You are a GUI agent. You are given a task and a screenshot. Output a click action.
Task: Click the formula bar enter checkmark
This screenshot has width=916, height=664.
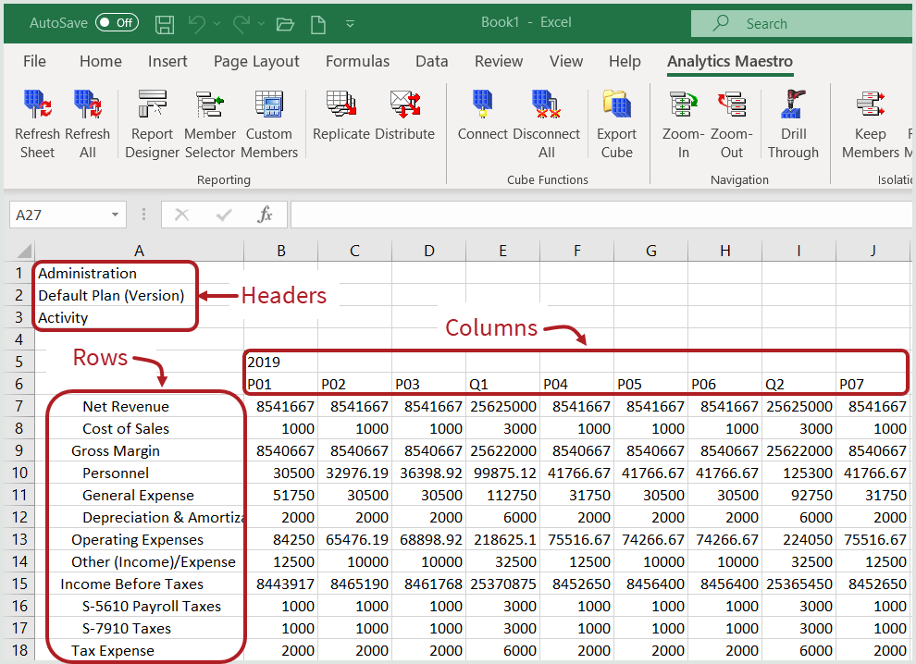(224, 215)
